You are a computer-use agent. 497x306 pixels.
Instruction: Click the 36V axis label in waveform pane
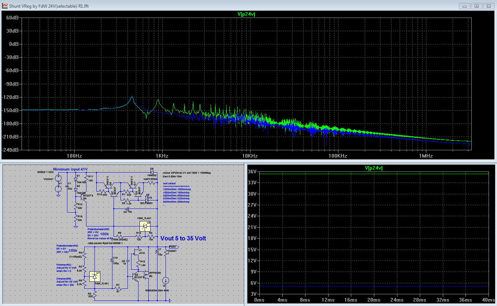click(251, 172)
